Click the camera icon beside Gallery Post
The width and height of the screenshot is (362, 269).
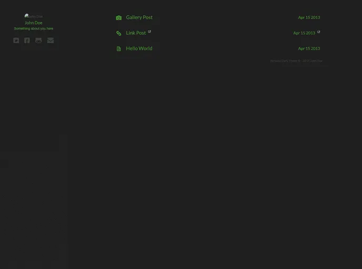119,18
